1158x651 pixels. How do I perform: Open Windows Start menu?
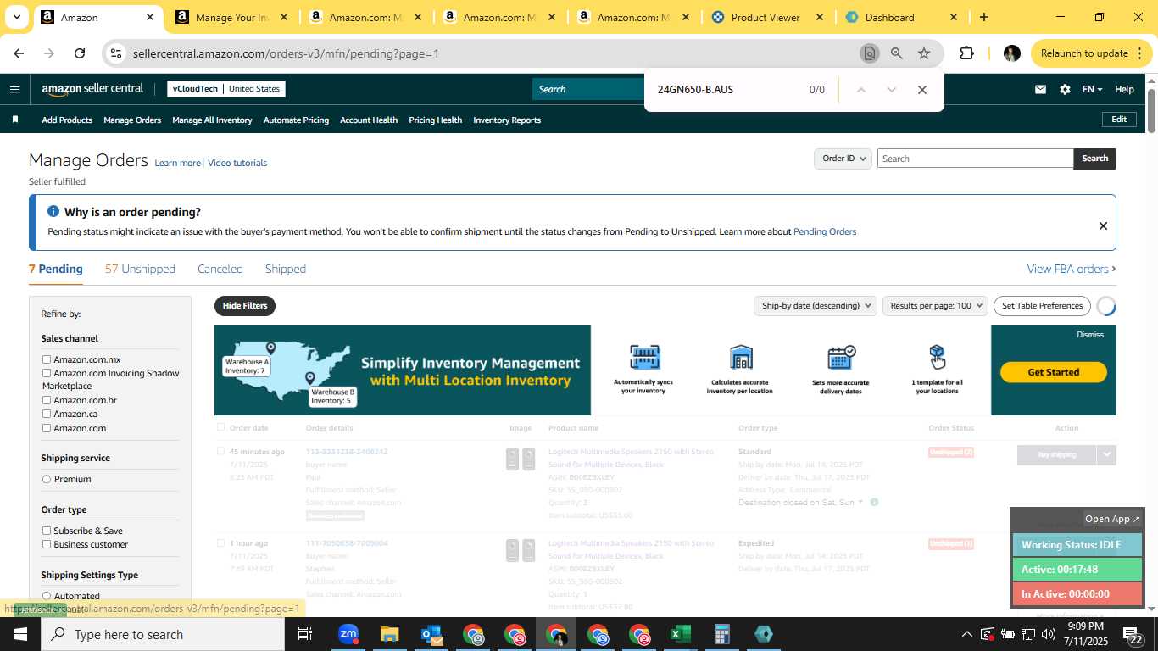point(19,634)
